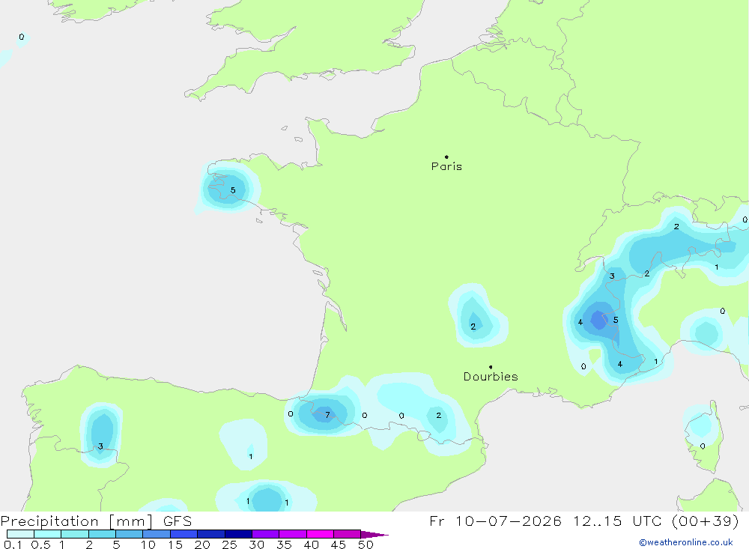Open the weatheronline.co.uk copyright link
749x549 pixels.
685,542
